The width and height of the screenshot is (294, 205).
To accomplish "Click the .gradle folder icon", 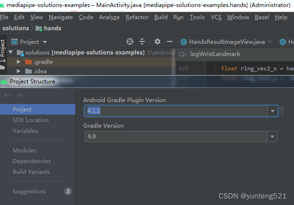I will click(29, 62).
